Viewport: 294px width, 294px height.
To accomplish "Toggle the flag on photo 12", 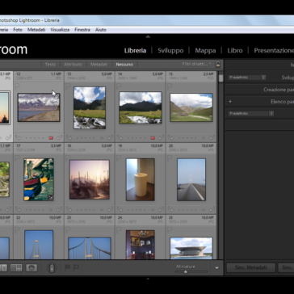I will tap(17, 86).
